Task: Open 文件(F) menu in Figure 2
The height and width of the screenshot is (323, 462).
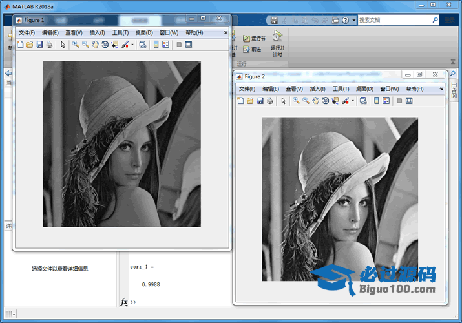Action: point(247,89)
